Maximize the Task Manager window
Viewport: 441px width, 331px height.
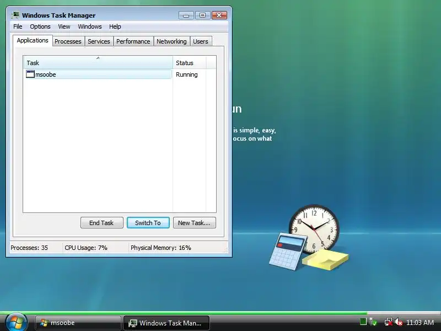point(202,15)
